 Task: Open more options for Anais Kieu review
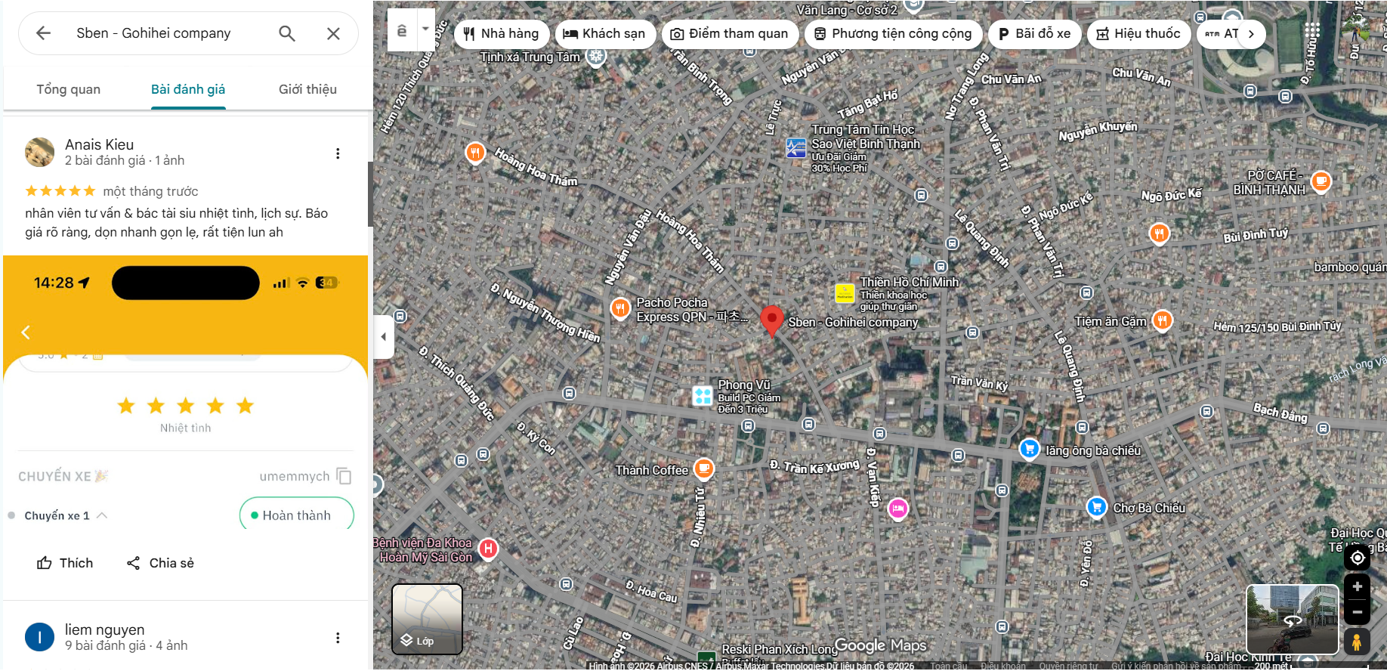point(338,153)
